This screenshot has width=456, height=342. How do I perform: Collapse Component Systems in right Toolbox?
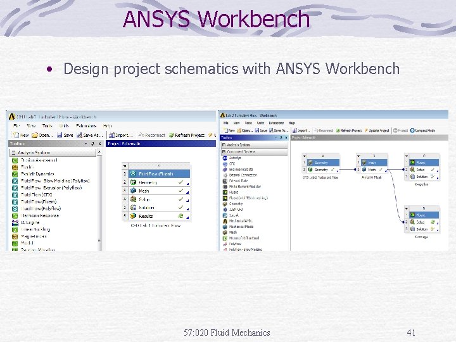(224, 152)
